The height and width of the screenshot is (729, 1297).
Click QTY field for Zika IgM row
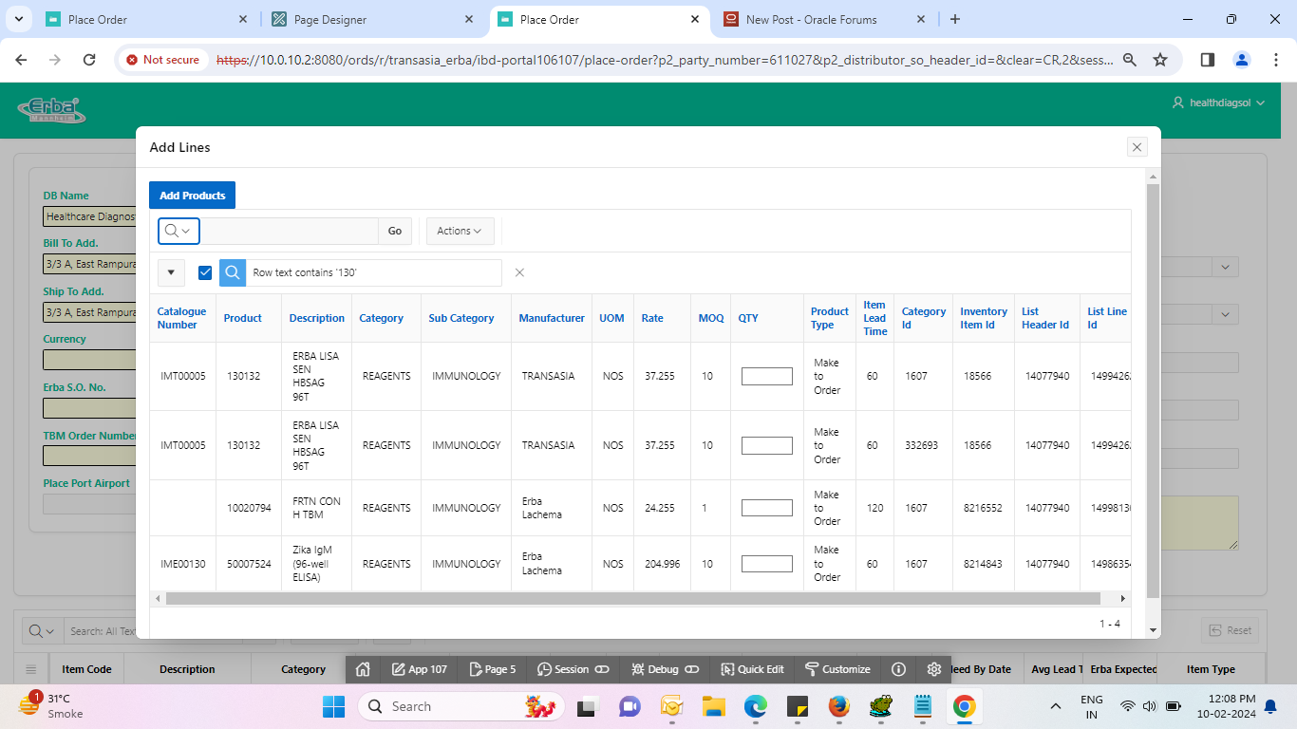point(767,564)
